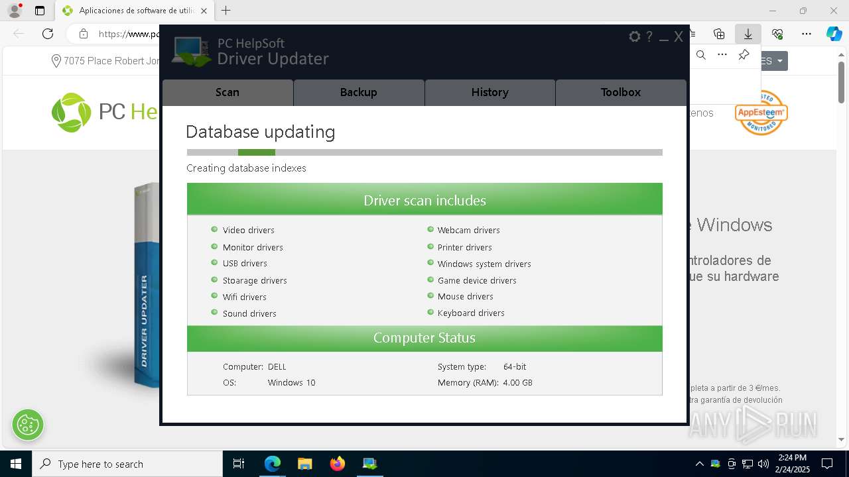Open Edge Settings and more menu
849x477 pixels.
click(807, 34)
